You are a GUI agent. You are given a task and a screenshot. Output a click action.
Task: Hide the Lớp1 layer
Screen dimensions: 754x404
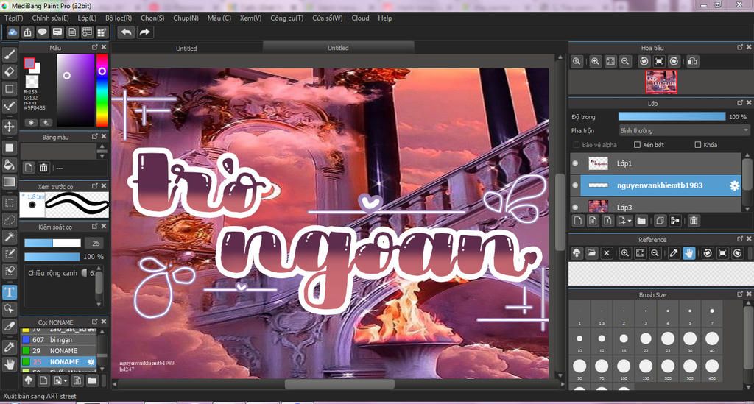(575, 163)
